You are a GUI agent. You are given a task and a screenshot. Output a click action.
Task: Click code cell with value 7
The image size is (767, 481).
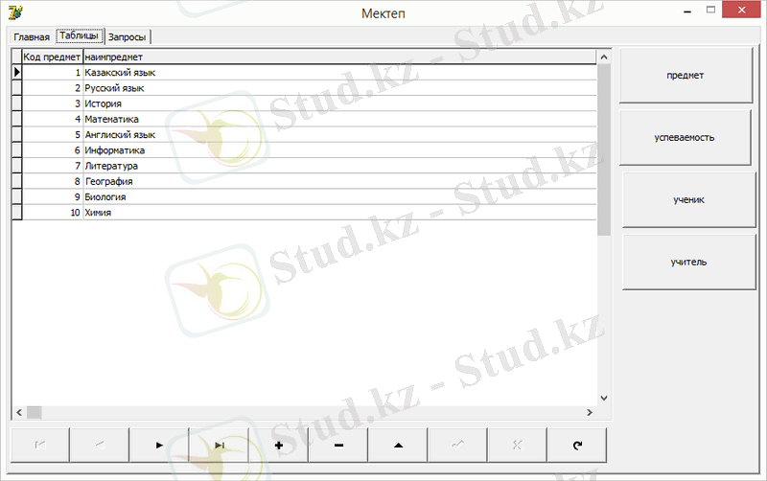click(x=53, y=166)
